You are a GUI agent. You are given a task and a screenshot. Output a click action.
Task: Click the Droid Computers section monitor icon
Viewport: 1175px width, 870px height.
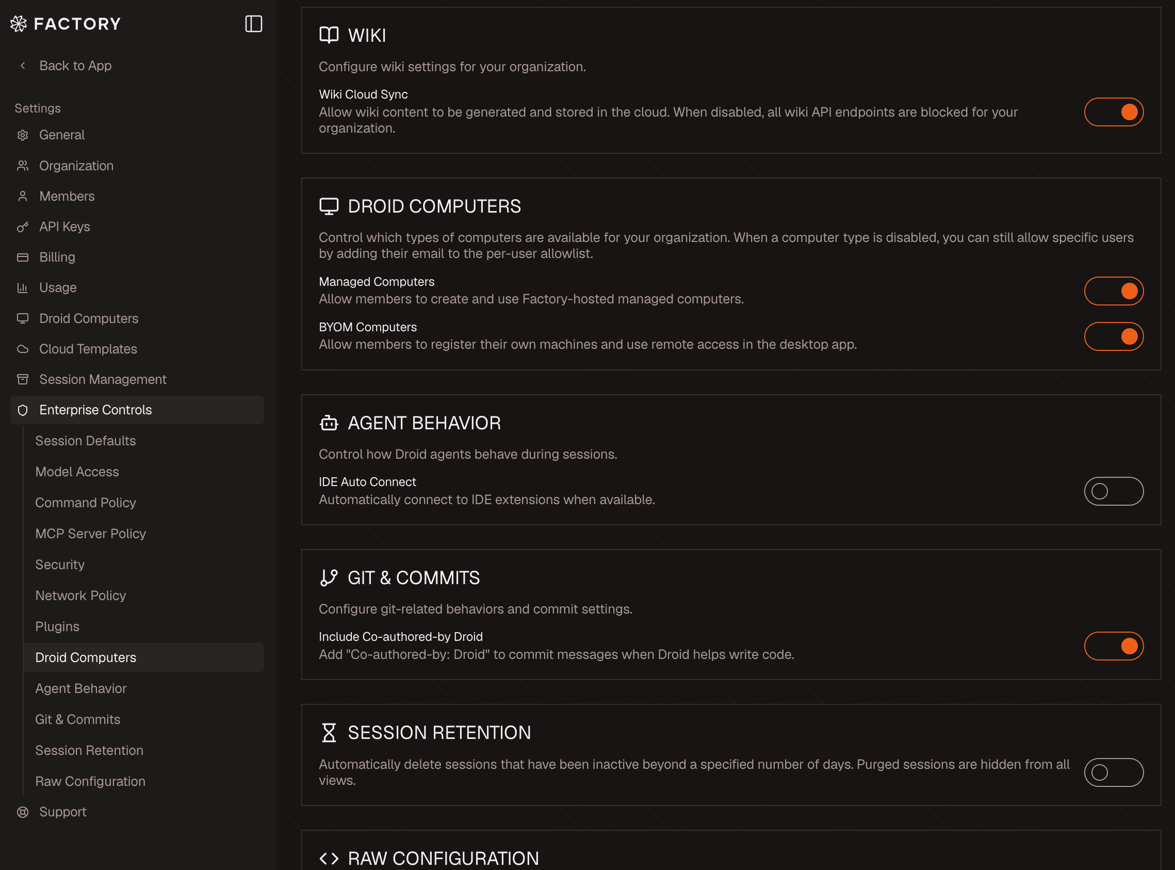coord(329,206)
